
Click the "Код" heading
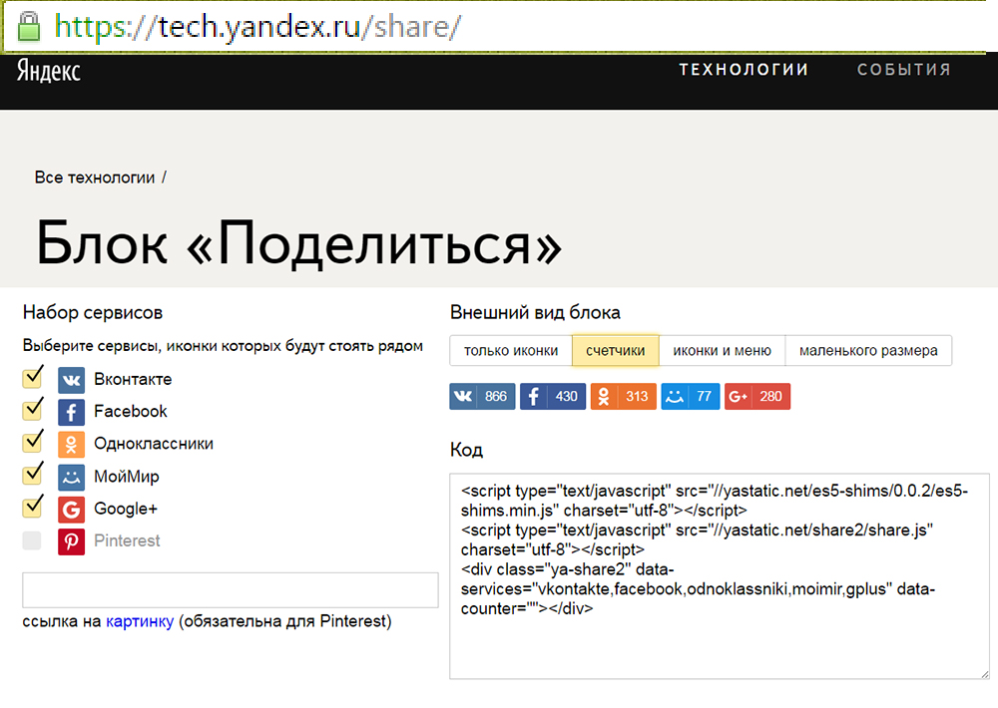click(x=466, y=451)
